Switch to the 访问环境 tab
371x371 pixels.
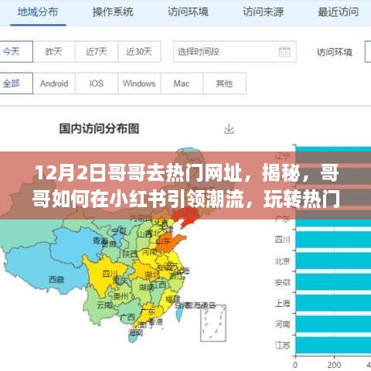(188, 12)
